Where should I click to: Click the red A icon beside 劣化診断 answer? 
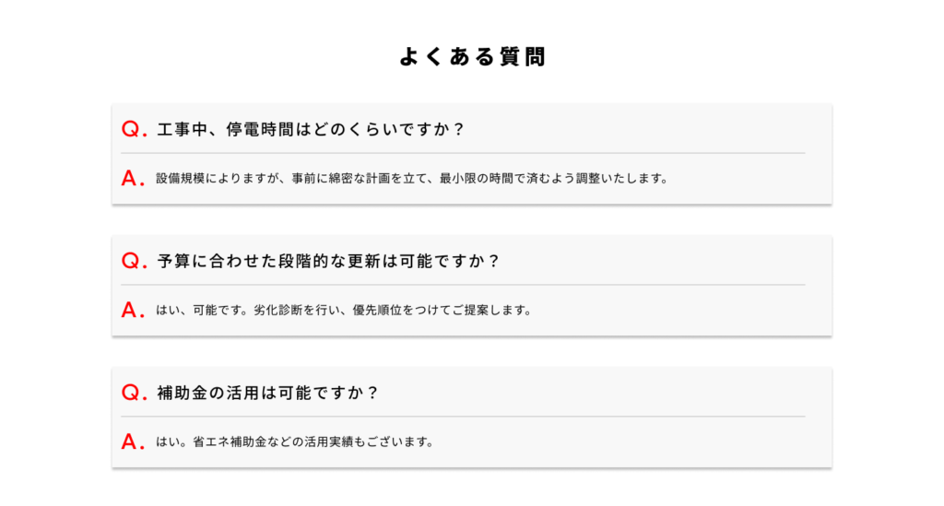(x=133, y=311)
